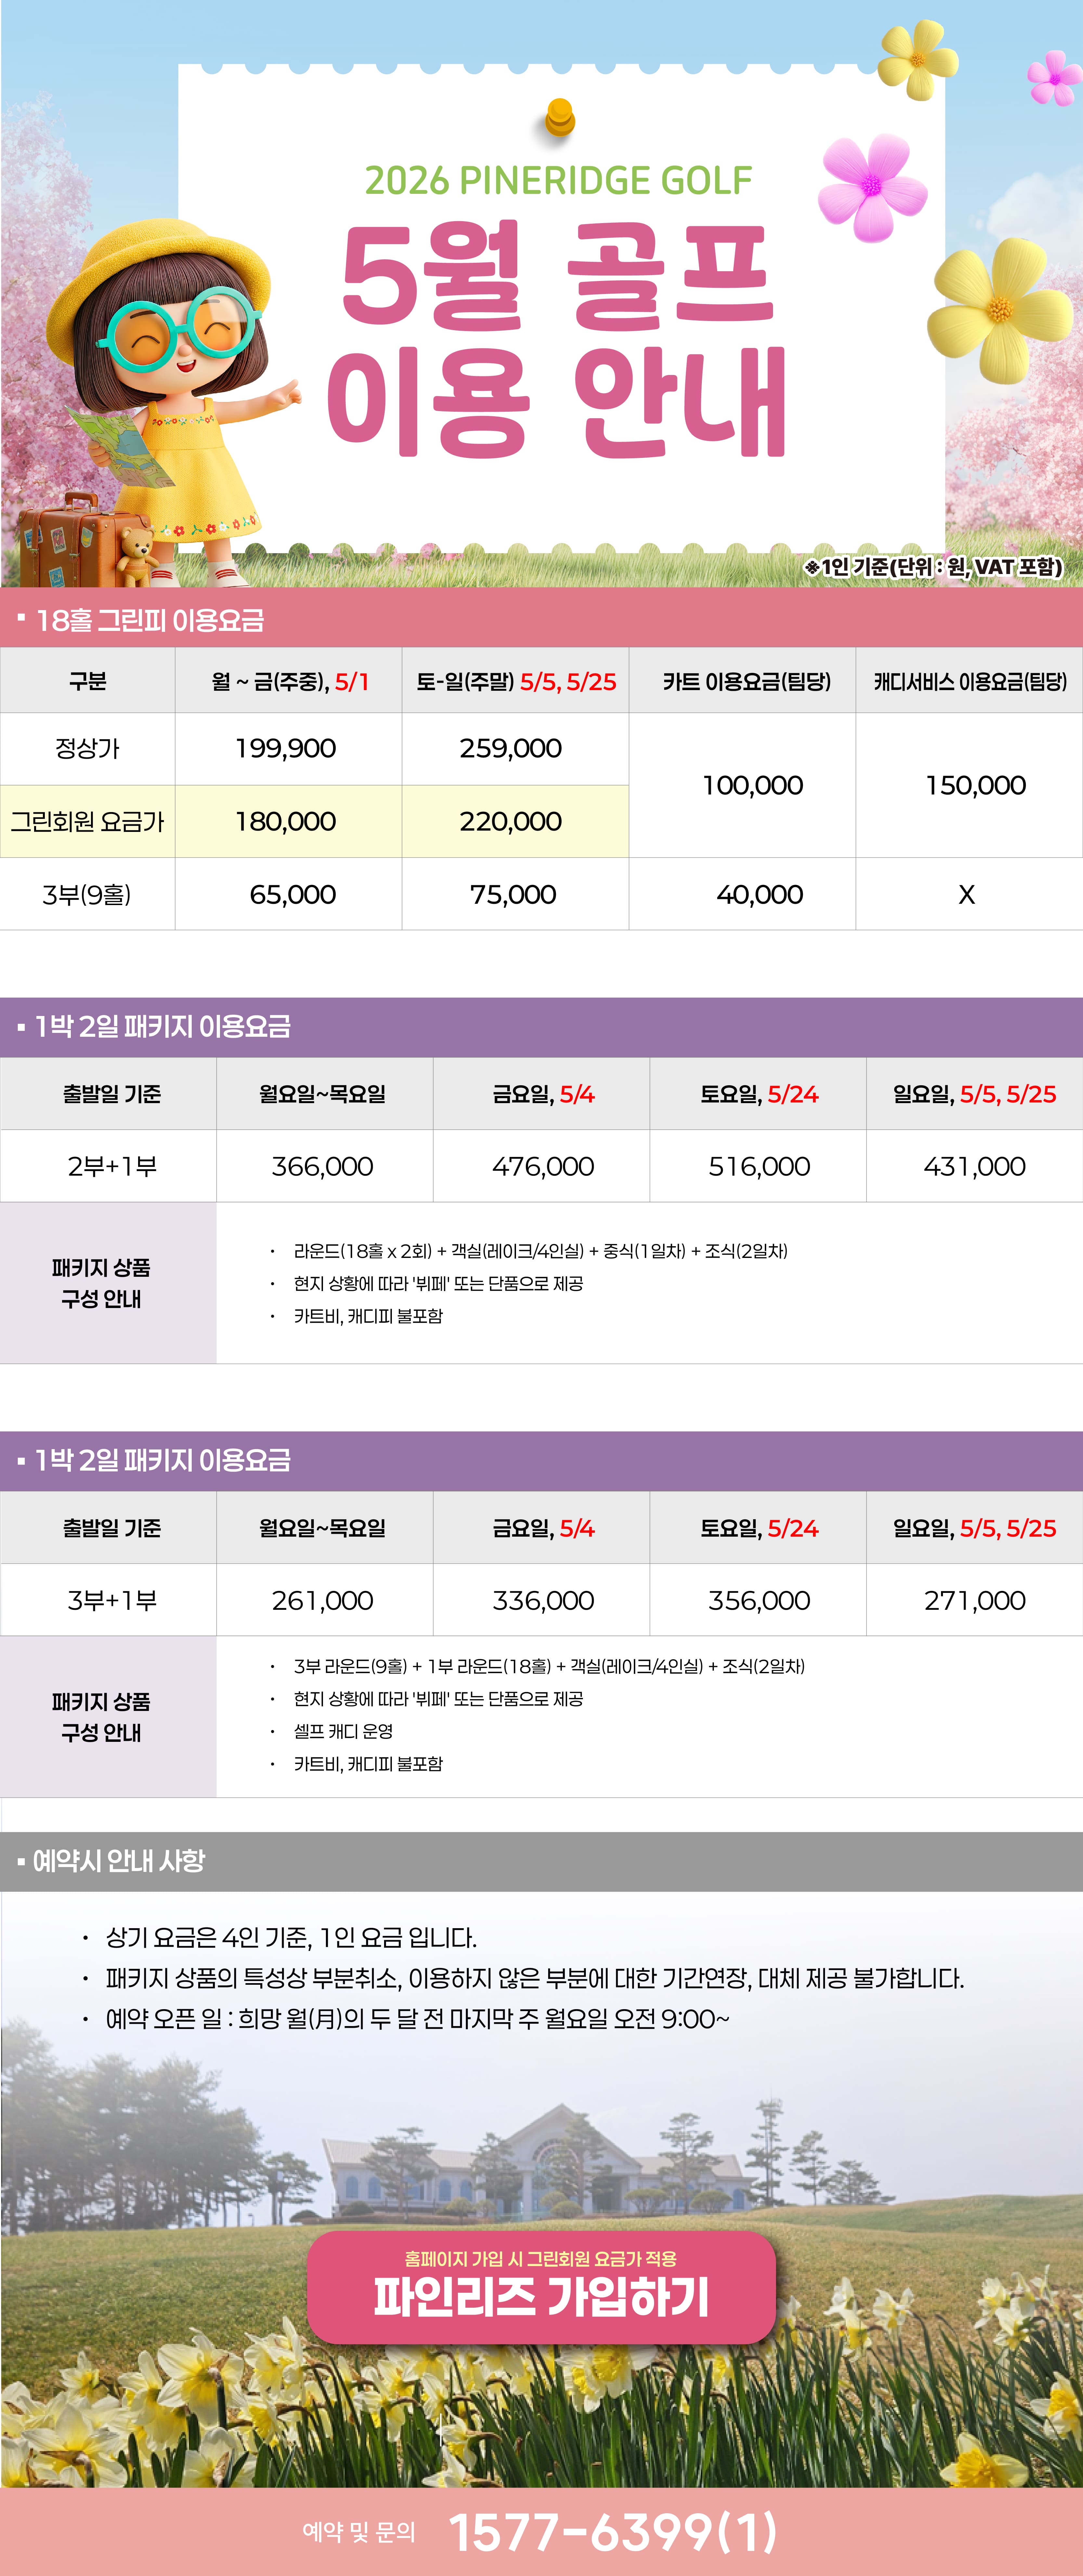The image size is (1083, 2576).
Task: Click the 그린회원 요금가 row label
Action: [88, 821]
